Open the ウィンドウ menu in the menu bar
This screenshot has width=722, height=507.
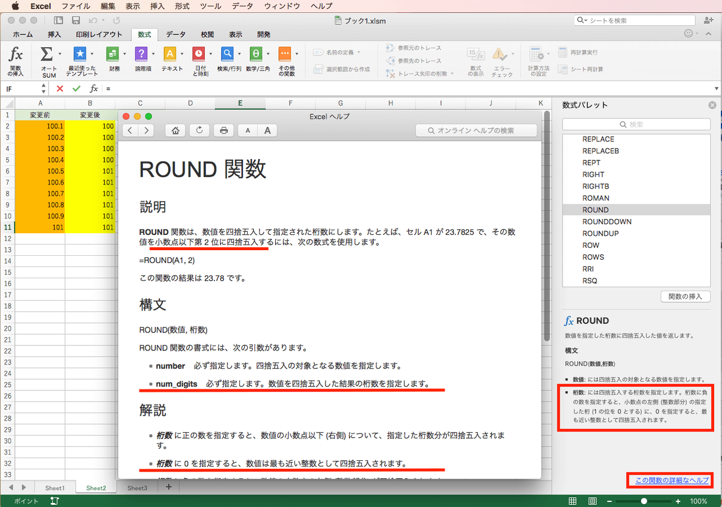click(x=282, y=6)
